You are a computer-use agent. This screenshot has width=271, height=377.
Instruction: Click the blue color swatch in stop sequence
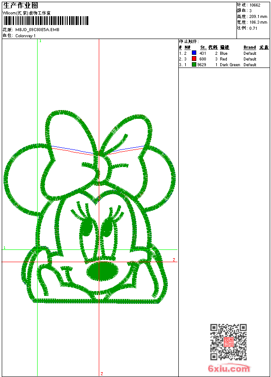pos(194,53)
